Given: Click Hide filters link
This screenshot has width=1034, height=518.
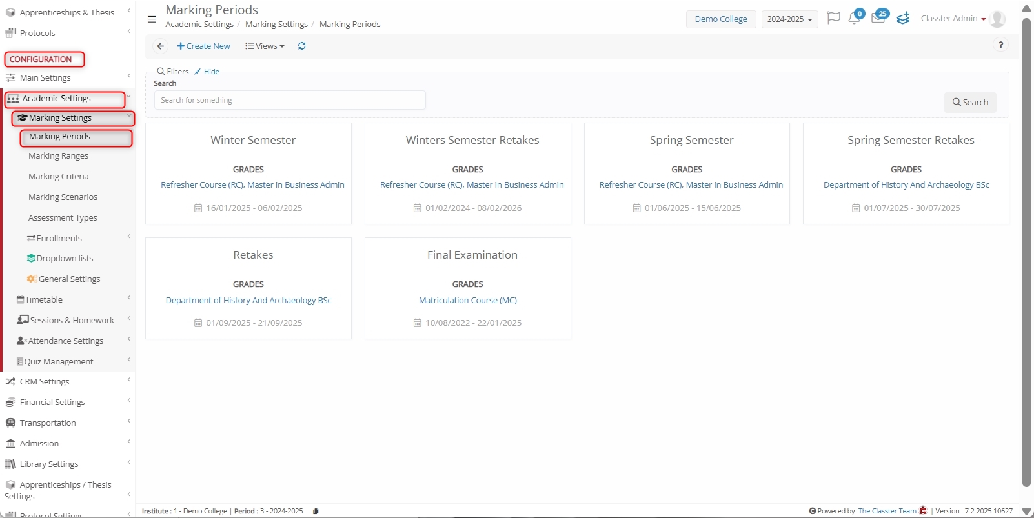Looking at the screenshot, I should (x=211, y=72).
